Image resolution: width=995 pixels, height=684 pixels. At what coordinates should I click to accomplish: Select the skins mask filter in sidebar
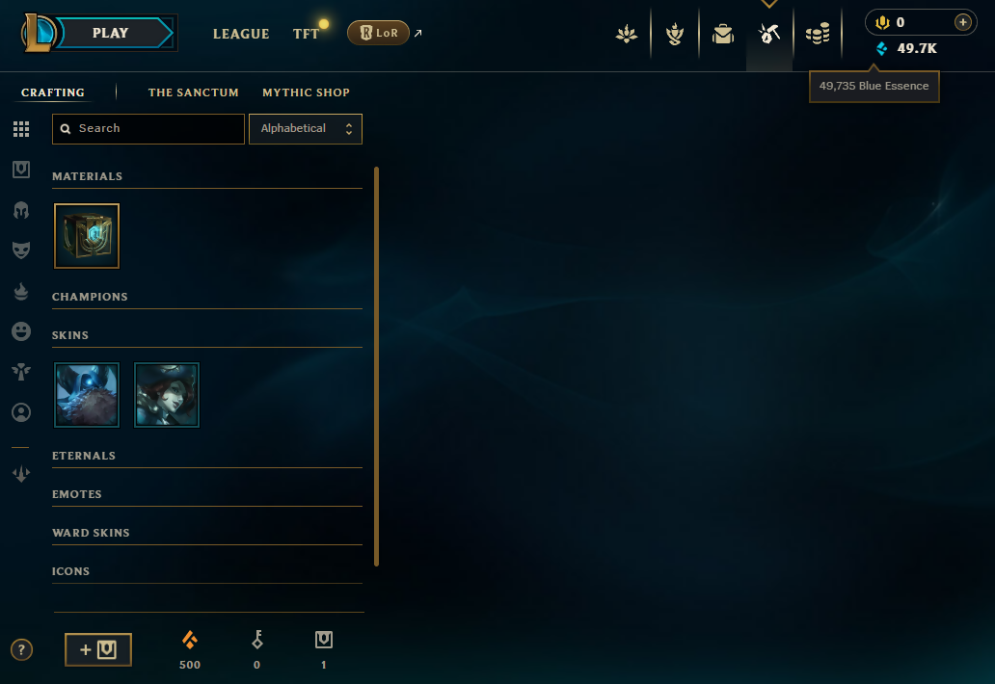point(21,250)
